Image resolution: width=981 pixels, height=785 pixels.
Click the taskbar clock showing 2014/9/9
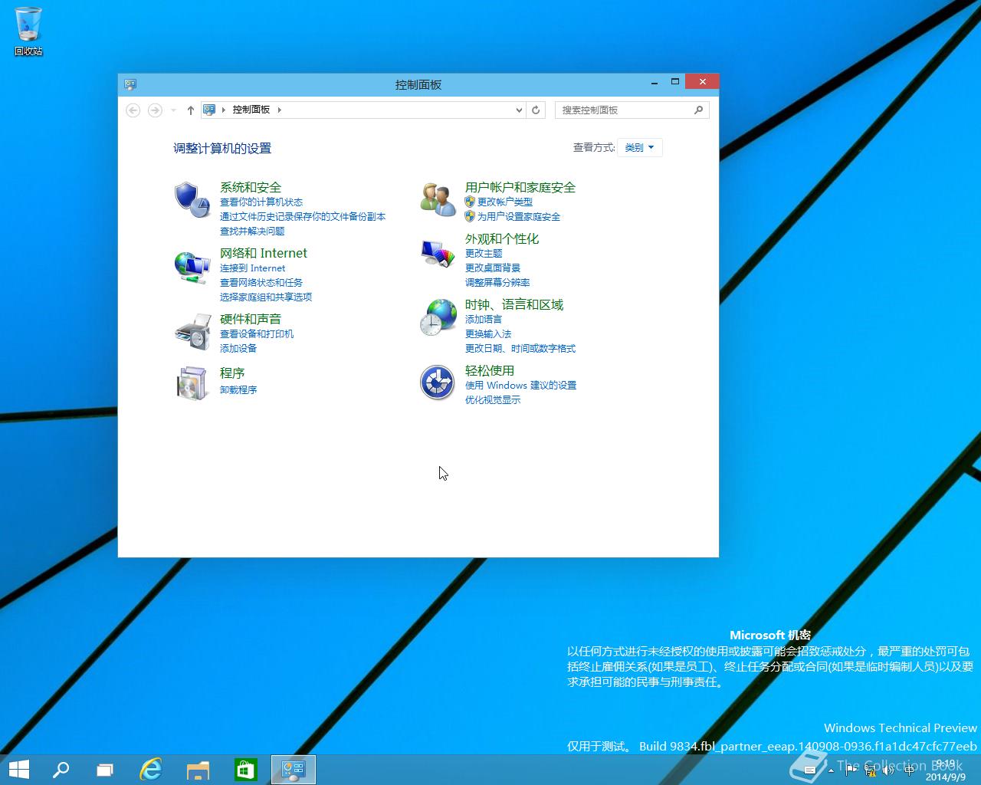pyautogui.click(x=947, y=770)
